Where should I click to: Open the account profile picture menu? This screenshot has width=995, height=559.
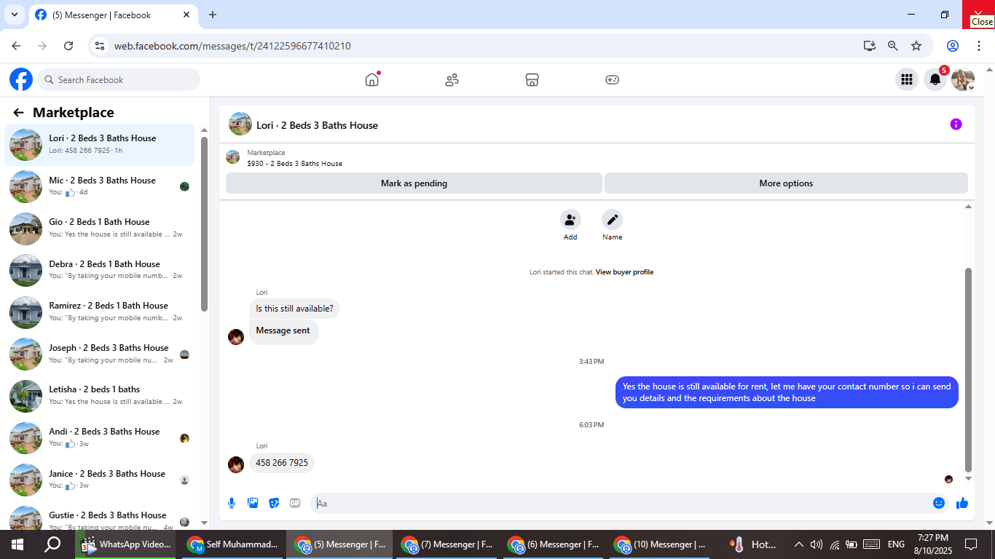coord(963,79)
